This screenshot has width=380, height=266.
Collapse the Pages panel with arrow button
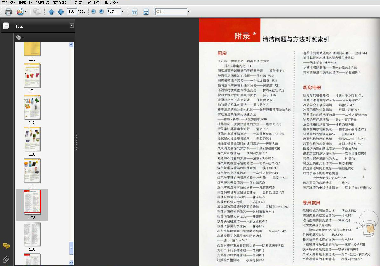71,25
